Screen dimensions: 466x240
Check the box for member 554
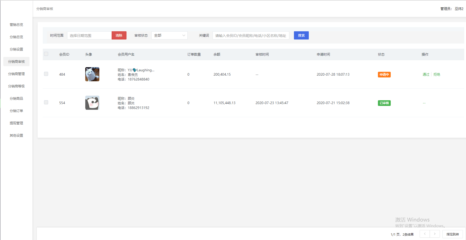(46, 103)
